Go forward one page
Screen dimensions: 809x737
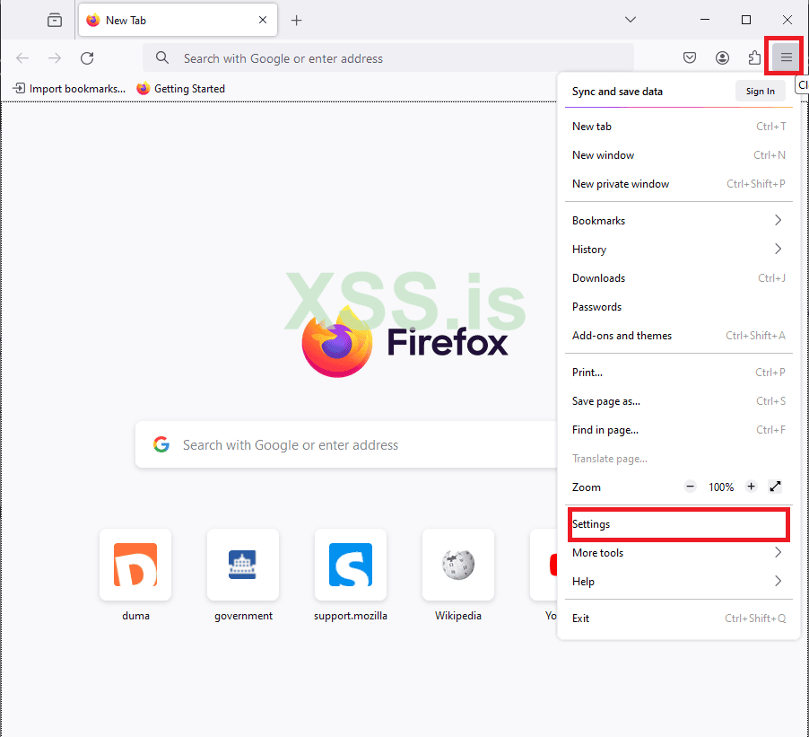pos(55,57)
